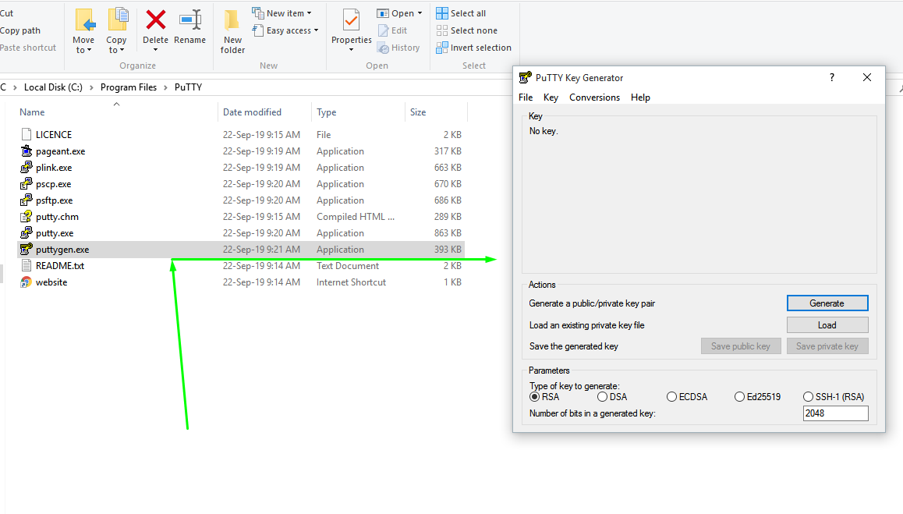Expand the Open button dropdown arrow
The height and width of the screenshot is (514, 903).
click(420, 13)
